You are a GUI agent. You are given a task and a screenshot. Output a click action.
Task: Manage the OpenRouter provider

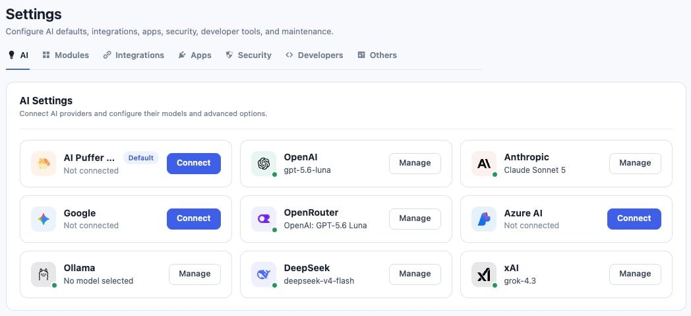click(x=415, y=218)
